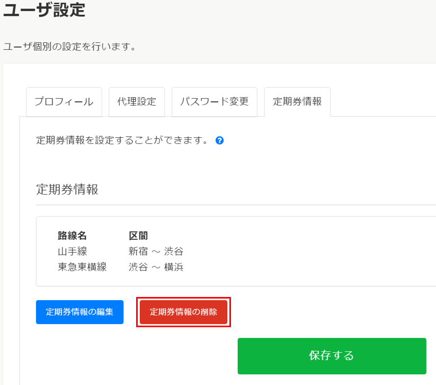Image resolution: width=436 pixels, height=385 pixels.
Task: Click the red 定期券情報の削除 button
Action: [x=183, y=312]
